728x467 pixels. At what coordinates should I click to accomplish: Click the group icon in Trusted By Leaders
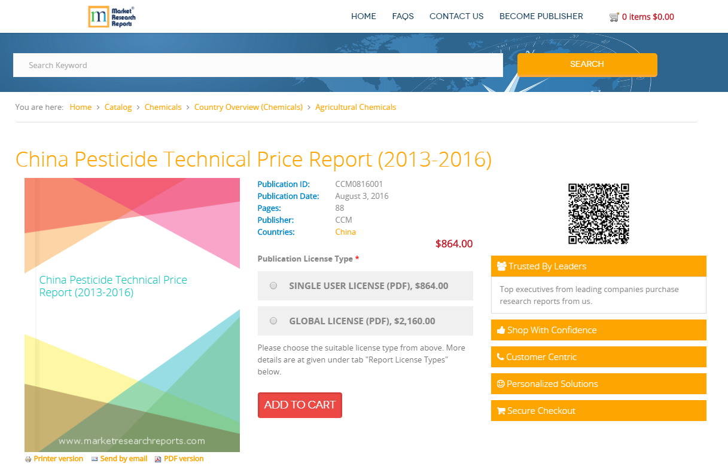pos(501,266)
